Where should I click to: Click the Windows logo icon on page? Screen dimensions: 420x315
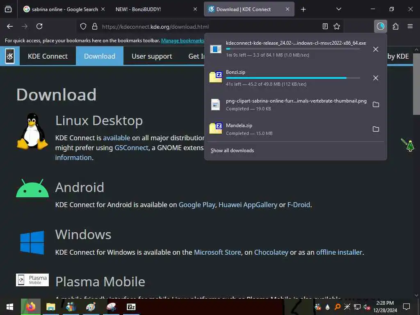pyautogui.click(x=32, y=243)
